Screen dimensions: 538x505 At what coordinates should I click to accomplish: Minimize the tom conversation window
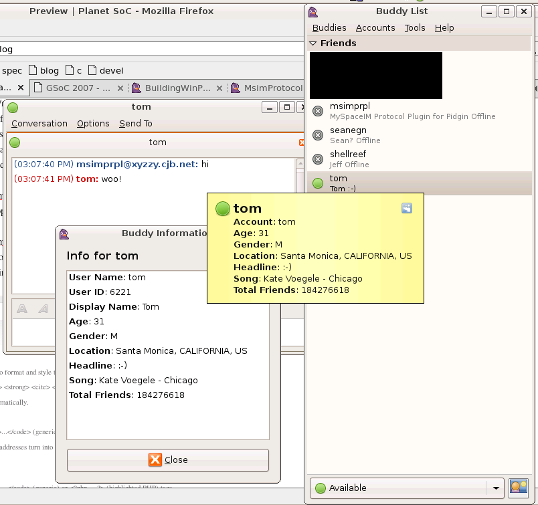click(x=270, y=108)
